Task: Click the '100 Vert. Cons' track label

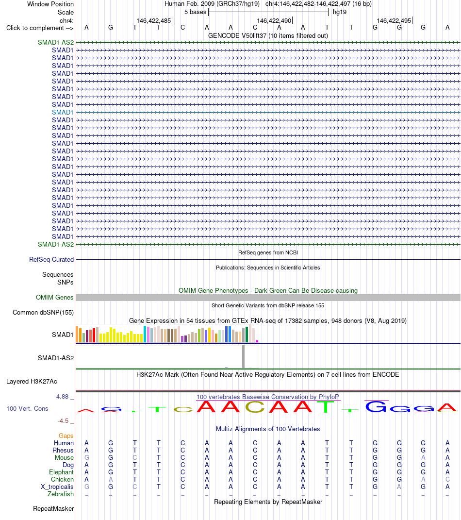Action: [28, 409]
